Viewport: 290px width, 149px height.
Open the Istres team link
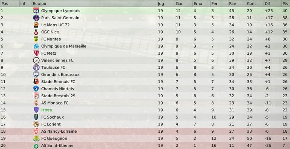click(x=46, y=110)
